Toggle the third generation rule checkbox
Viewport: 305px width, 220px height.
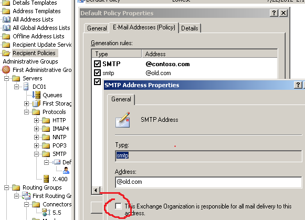(x=97, y=81)
